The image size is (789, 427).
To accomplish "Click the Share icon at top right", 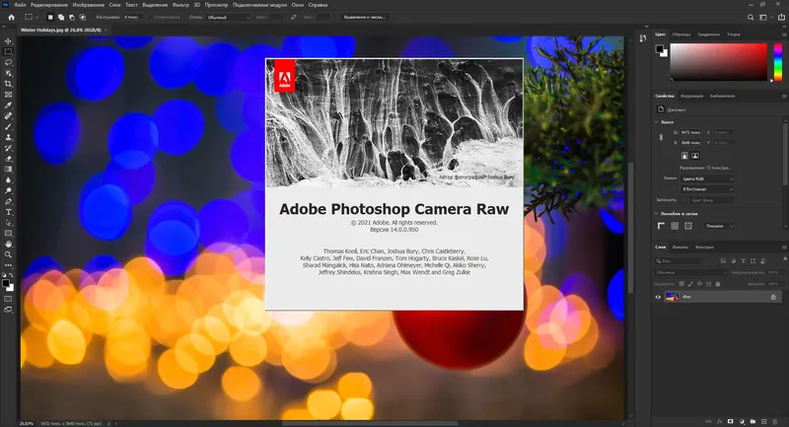I will (x=781, y=17).
